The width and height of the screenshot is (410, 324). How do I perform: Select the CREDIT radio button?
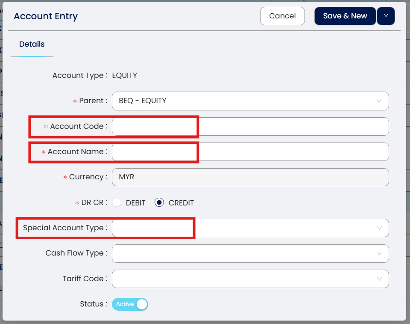click(159, 203)
